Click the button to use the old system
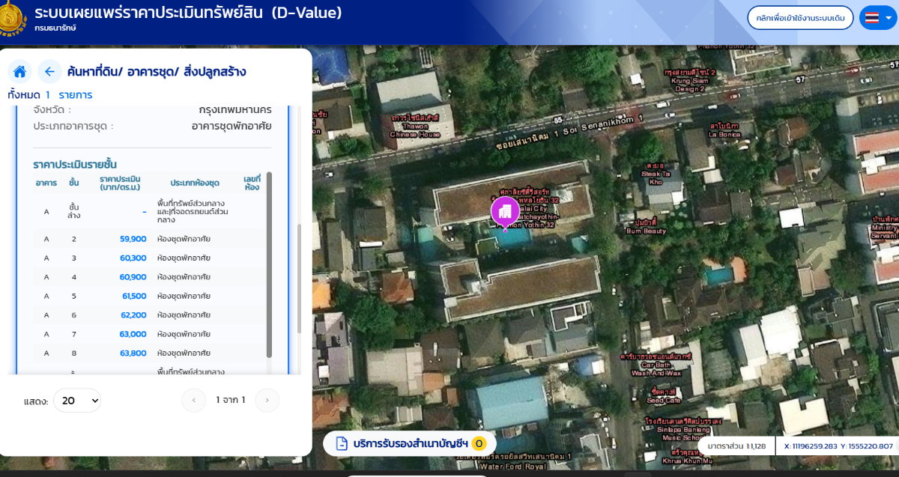Viewport: 899px width, 477px height. (800, 18)
